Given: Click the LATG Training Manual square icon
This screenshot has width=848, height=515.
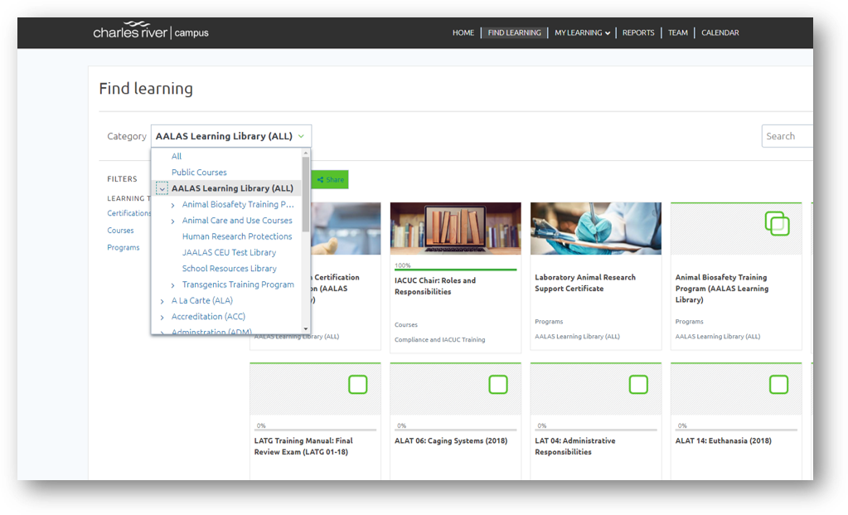Looking at the screenshot, I should click(x=358, y=385).
